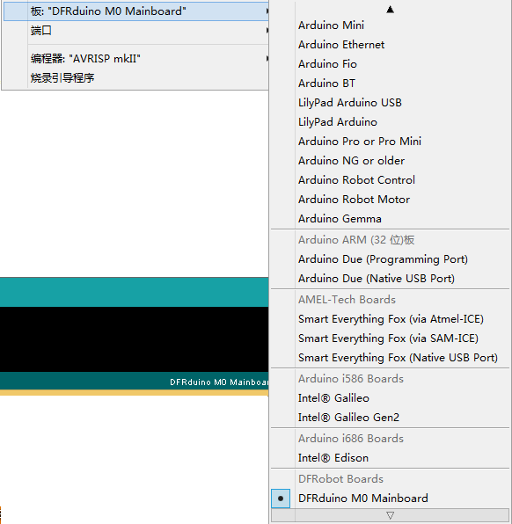This screenshot has width=512, height=524.
Task: Choose Arduino BT board
Action: [390, 84]
